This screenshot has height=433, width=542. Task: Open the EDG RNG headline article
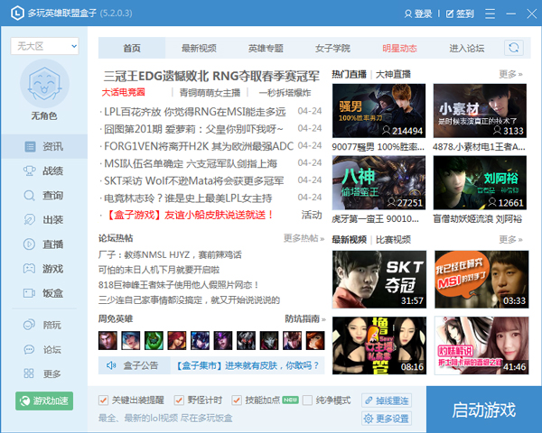click(x=211, y=76)
